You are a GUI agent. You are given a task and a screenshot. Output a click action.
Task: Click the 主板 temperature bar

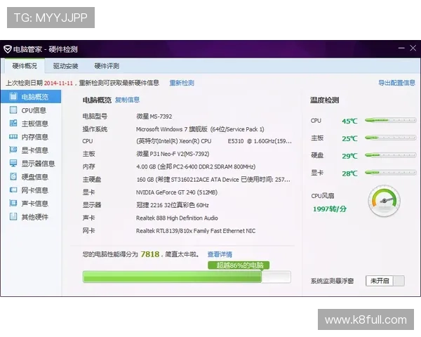click(x=390, y=138)
